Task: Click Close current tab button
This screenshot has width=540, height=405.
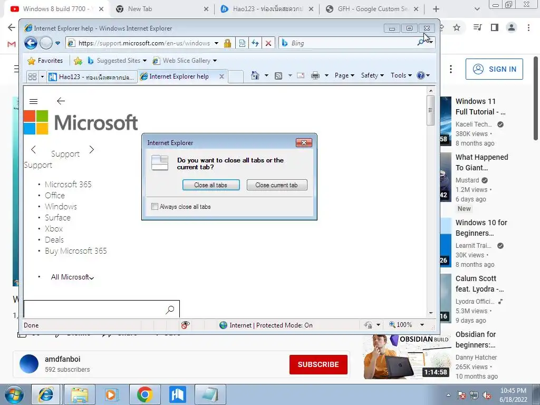Action: point(276,185)
